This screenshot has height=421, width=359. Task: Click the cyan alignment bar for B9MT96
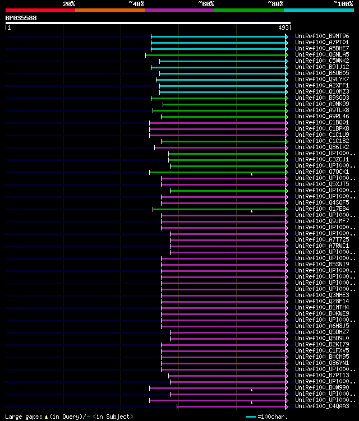click(218, 37)
